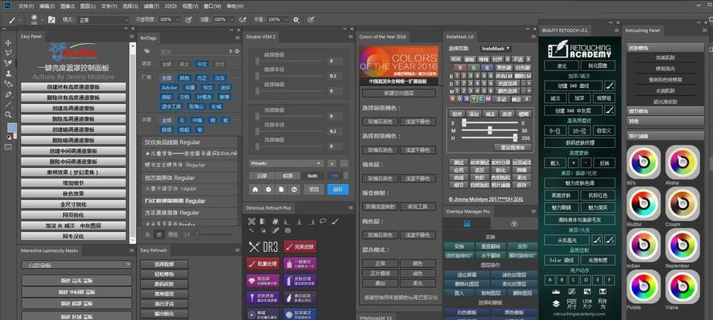Toggle the green G channel button in InstaMask
The height and width of the screenshot is (320, 713).
click(x=473, y=67)
